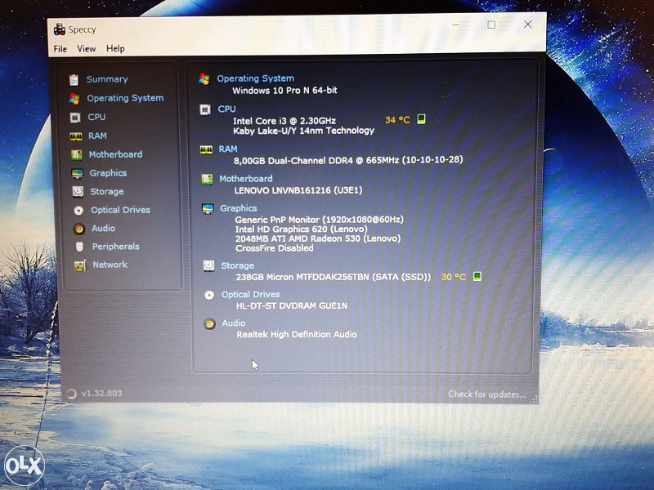Click the Kaby Lake-U/Y 14nm Technology text
Screen dimensions: 654x490
pos(303,131)
